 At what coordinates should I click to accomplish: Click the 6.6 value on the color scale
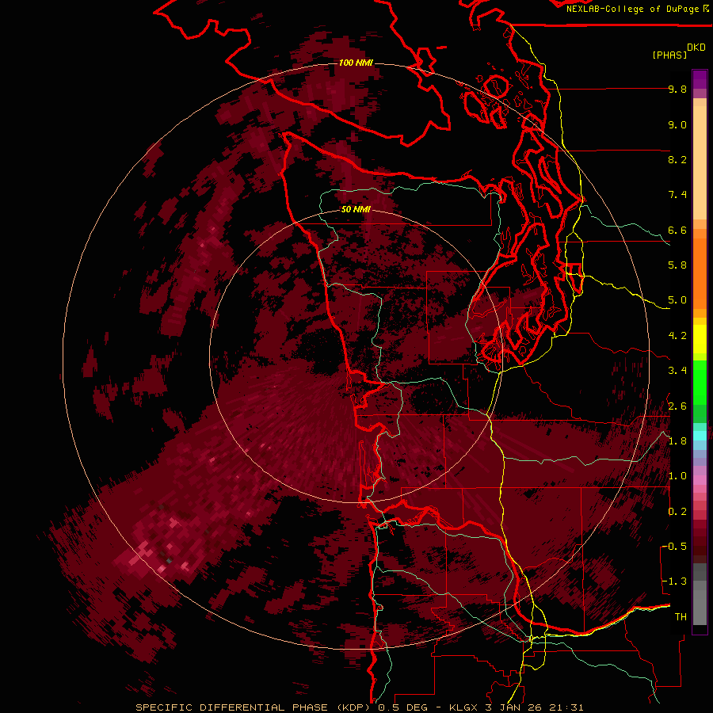click(677, 230)
